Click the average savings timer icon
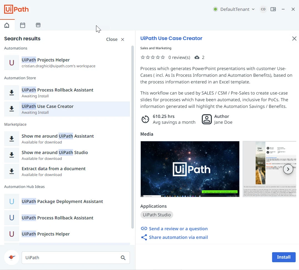 [145, 119]
